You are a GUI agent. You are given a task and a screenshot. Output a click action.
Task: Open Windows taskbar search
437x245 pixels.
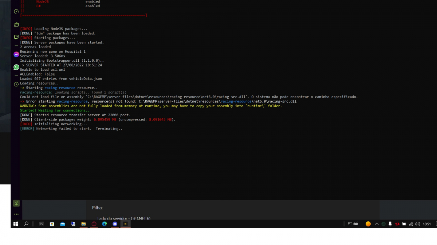click(x=26, y=224)
